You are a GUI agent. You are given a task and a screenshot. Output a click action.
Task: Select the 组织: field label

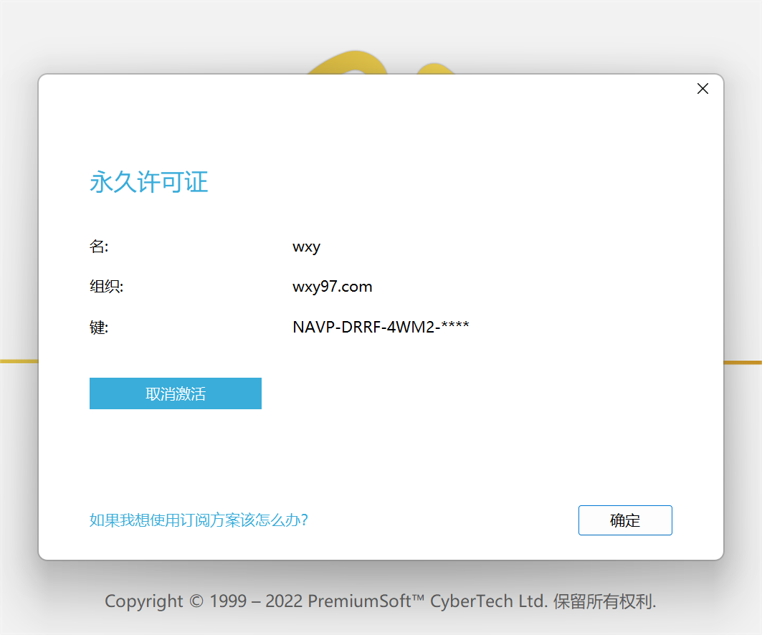pos(107,287)
